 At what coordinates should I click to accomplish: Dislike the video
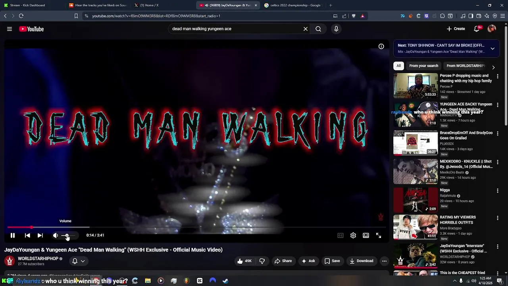click(262, 261)
